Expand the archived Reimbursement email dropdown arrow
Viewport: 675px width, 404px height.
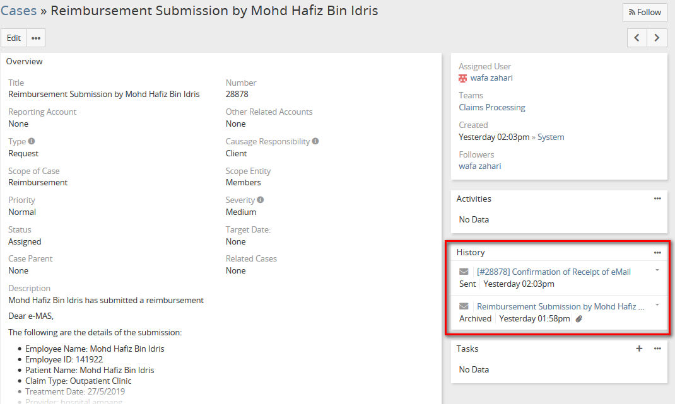657,305
